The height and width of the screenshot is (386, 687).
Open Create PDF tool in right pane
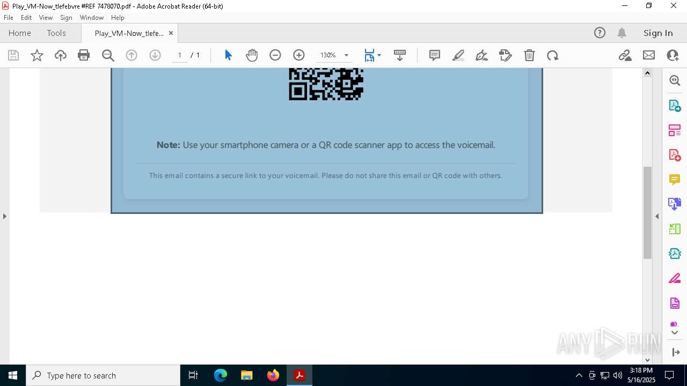point(675,155)
